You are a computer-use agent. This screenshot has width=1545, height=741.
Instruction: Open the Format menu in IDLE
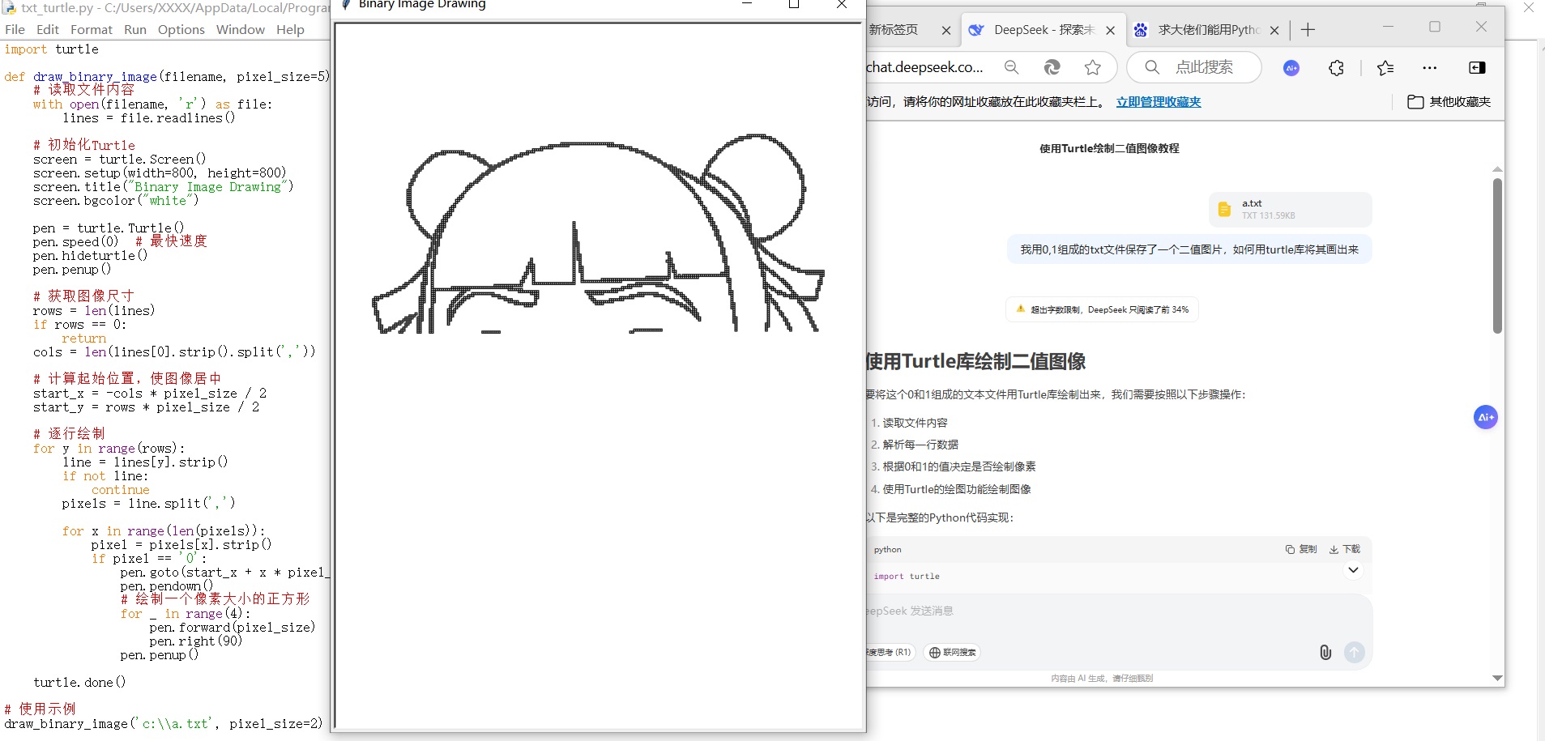coord(92,29)
